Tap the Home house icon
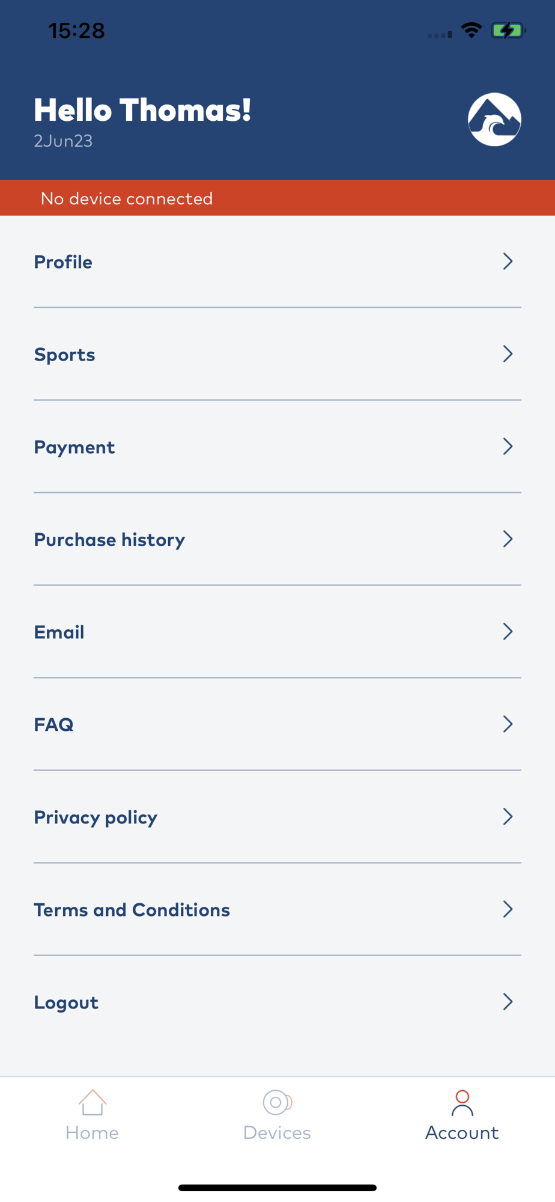Viewport: 555px width, 1202px height. (x=92, y=1102)
